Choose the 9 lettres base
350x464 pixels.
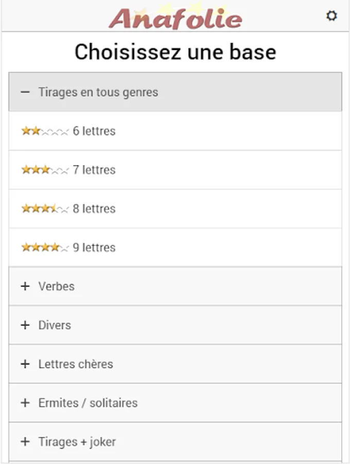click(x=94, y=247)
